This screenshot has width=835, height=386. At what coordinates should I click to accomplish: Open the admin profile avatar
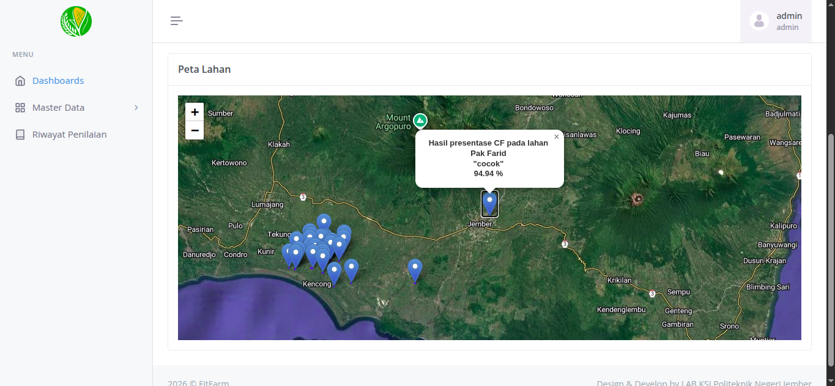click(x=759, y=21)
